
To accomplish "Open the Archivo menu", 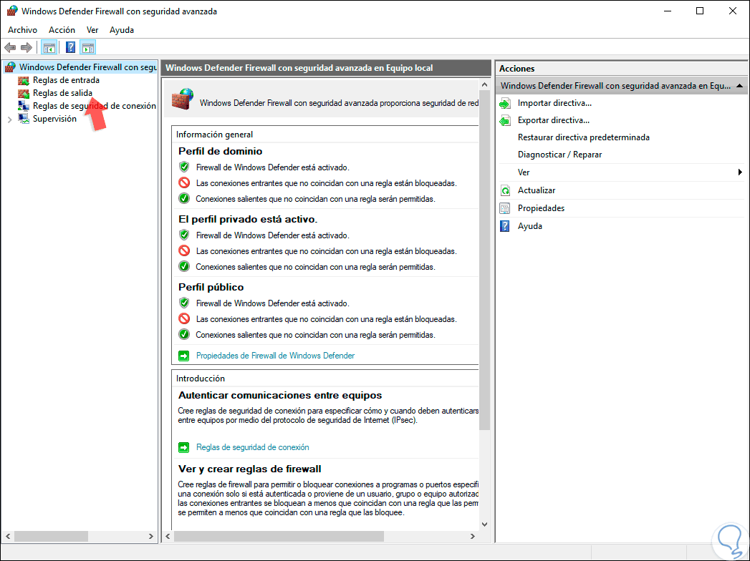I will (22, 29).
